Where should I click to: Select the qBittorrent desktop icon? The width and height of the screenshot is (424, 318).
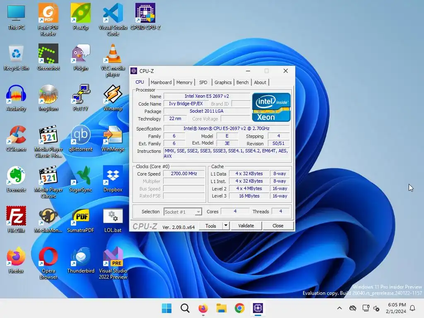coord(81,139)
